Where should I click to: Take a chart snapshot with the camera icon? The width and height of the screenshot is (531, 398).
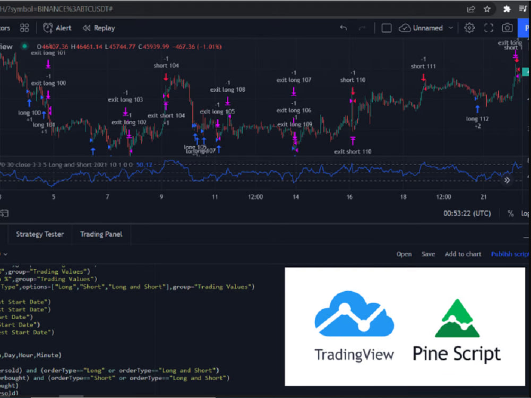pyautogui.click(x=507, y=28)
